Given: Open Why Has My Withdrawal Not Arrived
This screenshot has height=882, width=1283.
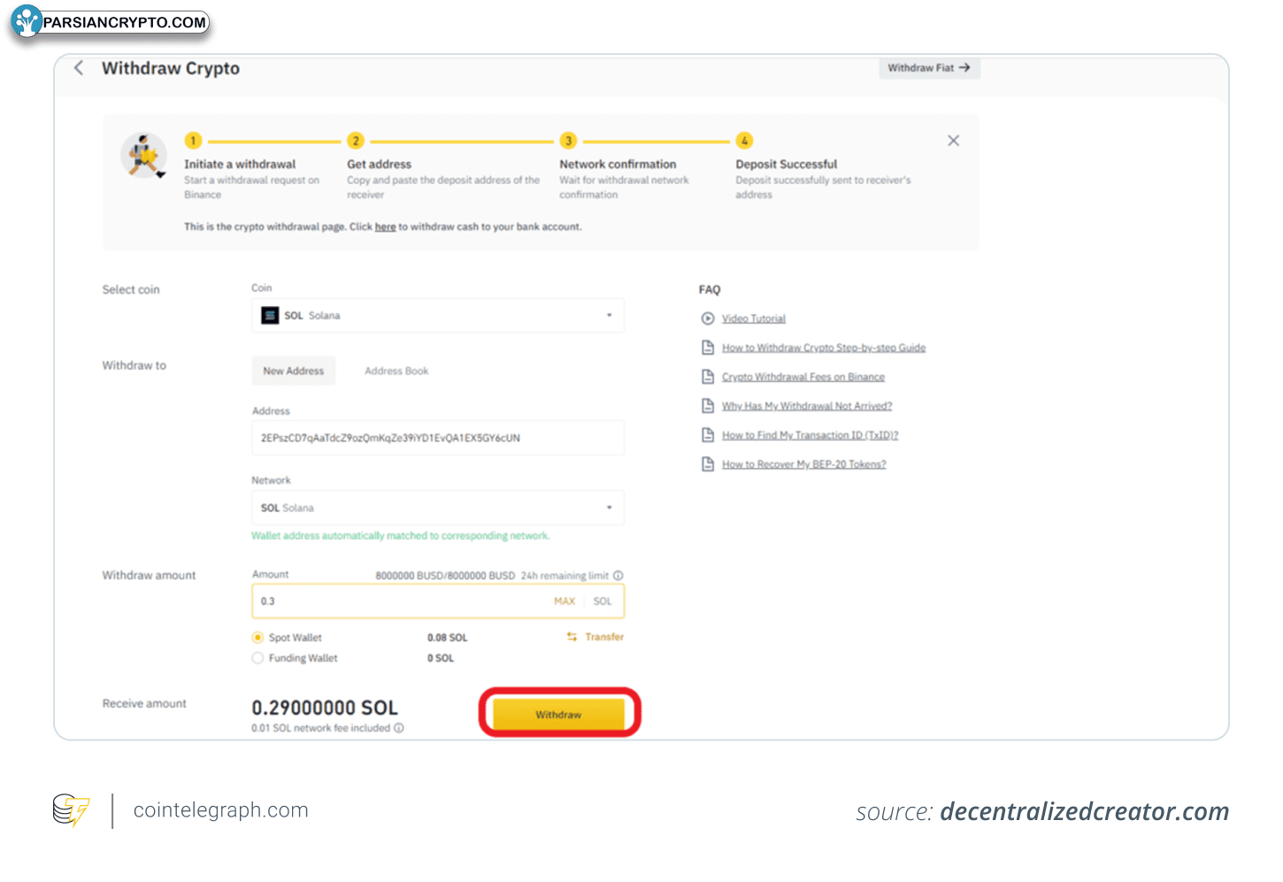Looking at the screenshot, I should click(x=807, y=406).
